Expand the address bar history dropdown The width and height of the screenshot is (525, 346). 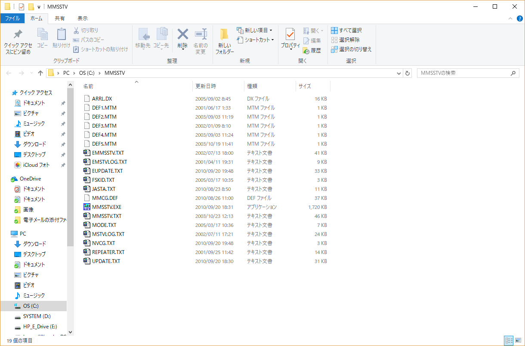click(399, 73)
